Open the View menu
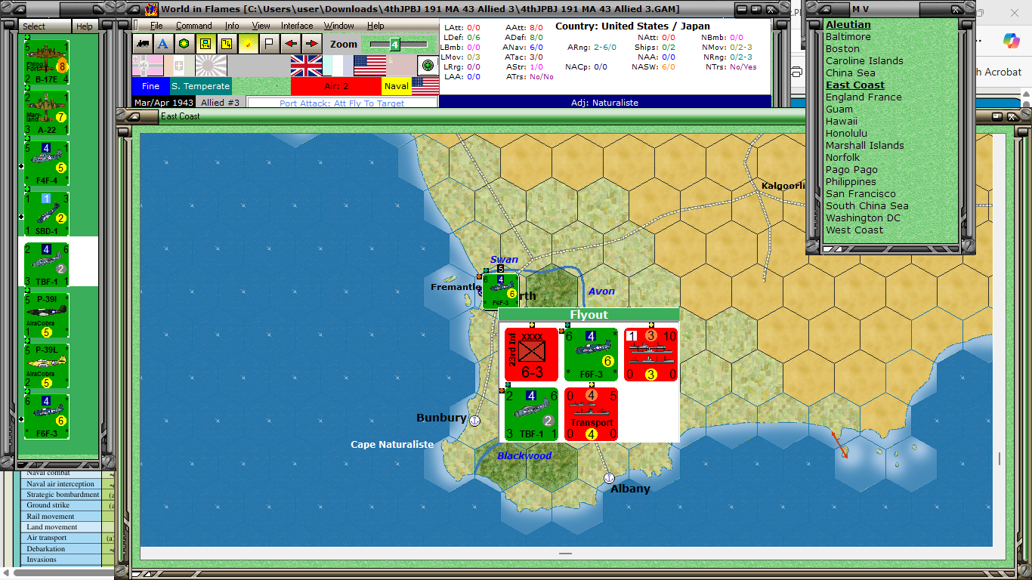Viewport: 1032px width, 580px height. (261, 26)
